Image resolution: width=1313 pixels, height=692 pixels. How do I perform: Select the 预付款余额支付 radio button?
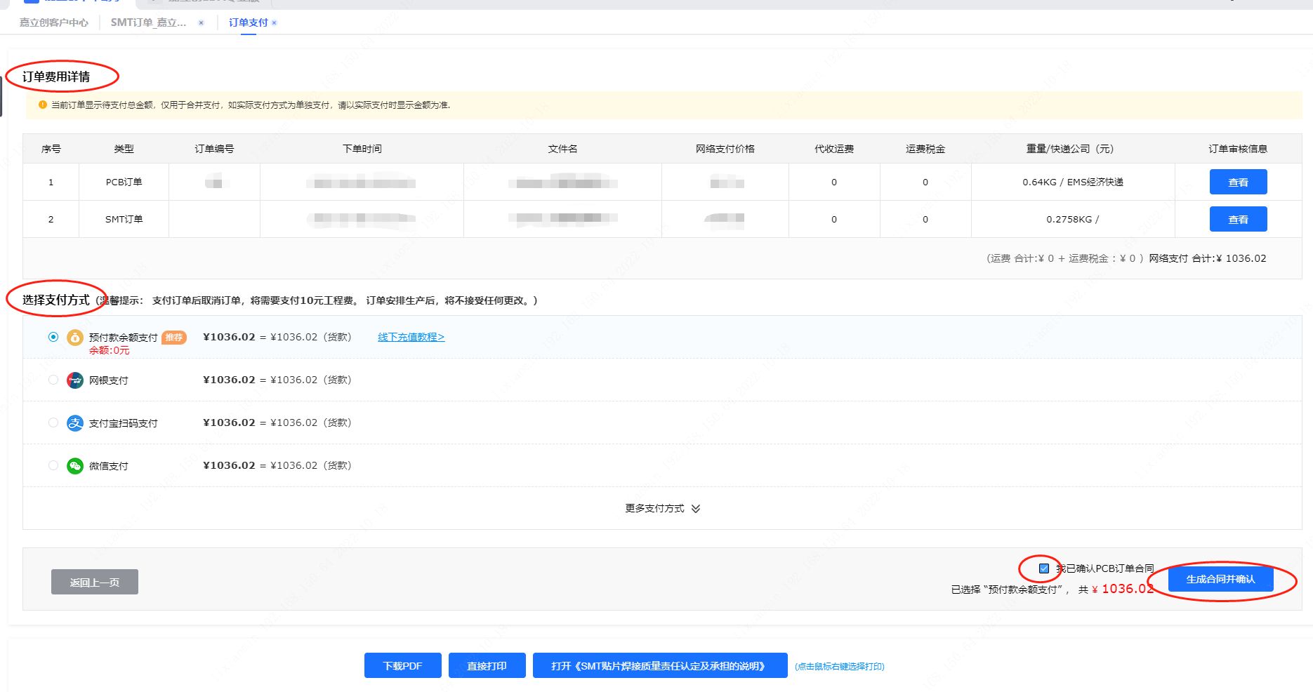(x=53, y=338)
